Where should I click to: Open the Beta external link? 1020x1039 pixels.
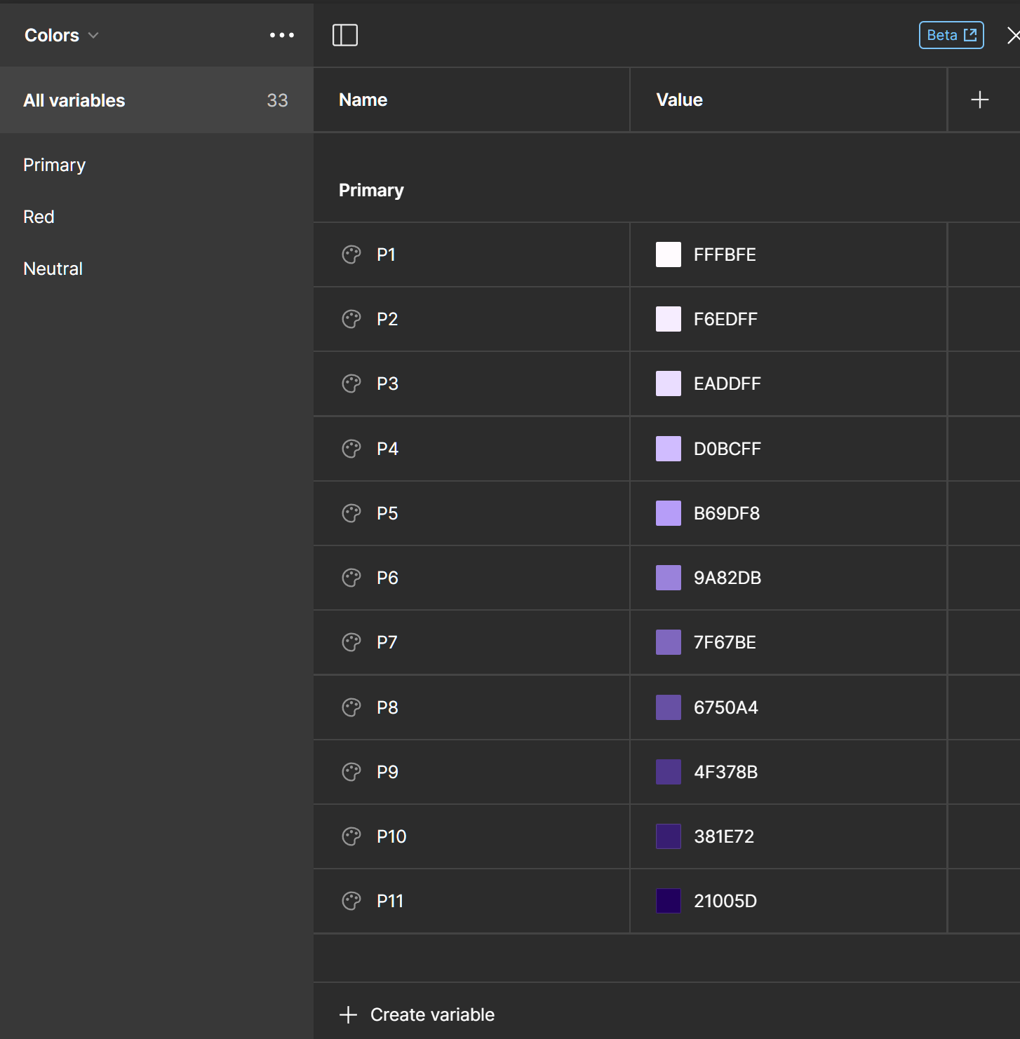coord(951,35)
